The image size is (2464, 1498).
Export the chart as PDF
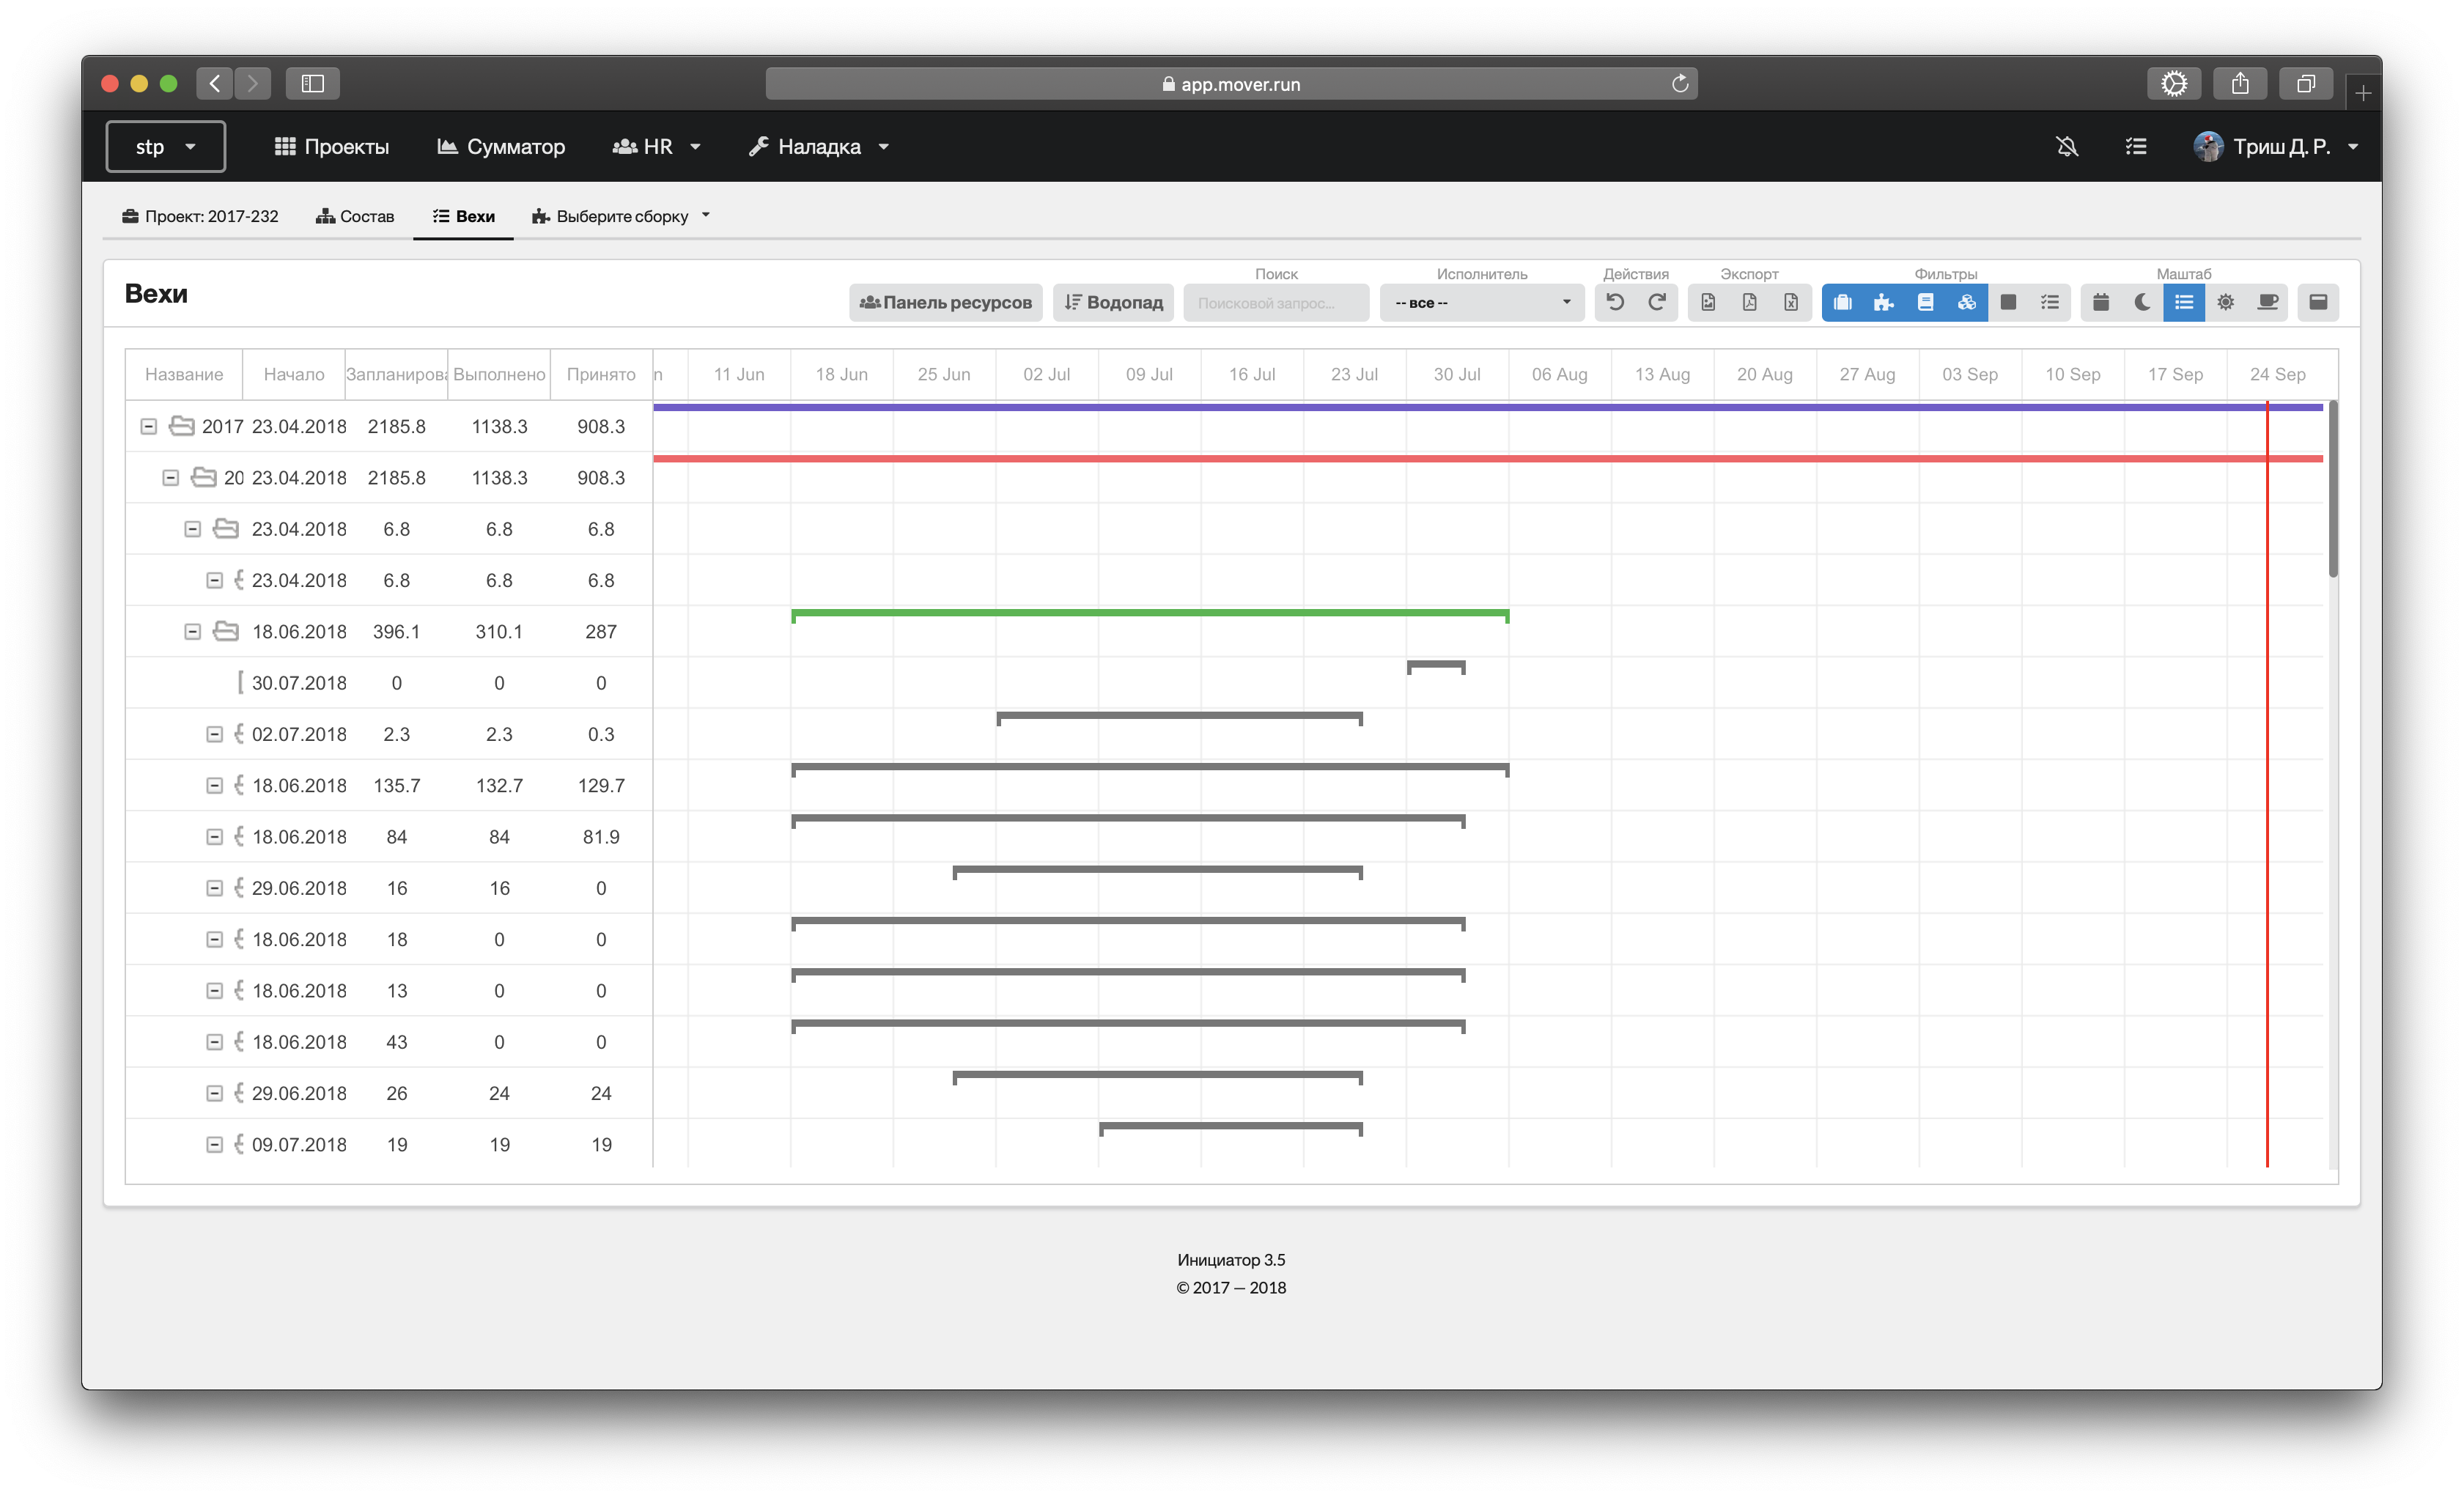point(1749,302)
